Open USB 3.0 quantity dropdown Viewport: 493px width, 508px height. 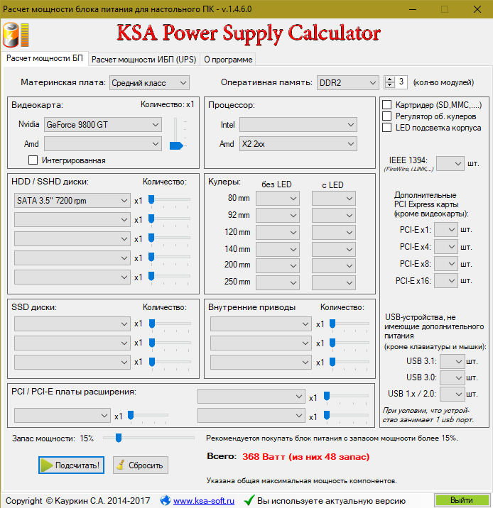[x=452, y=377]
